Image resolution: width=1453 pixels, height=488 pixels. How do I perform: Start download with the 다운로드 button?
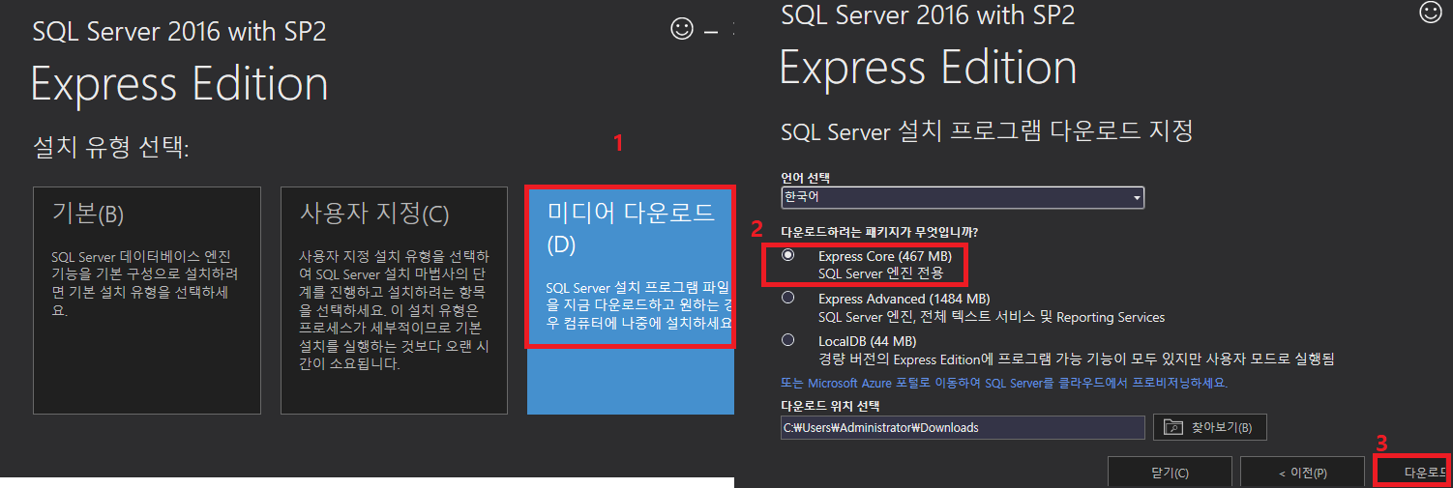pos(1411,473)
